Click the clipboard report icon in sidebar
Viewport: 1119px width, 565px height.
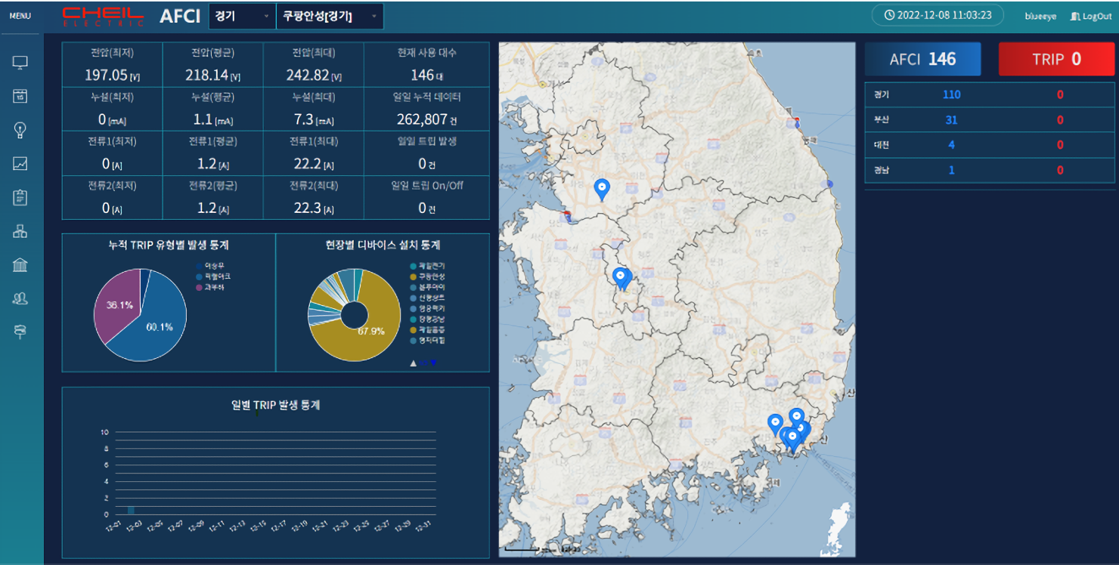20,197
